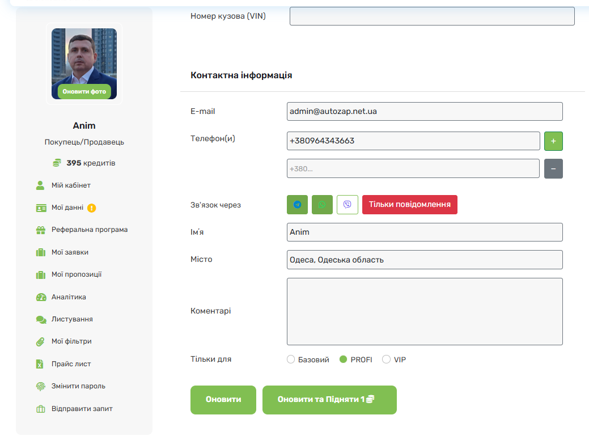Add another phone field with plus button
Screen dimensions: 589x436
(x=553, y=141)
